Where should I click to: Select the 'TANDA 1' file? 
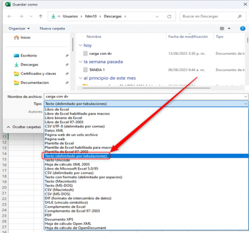(97, 70)
